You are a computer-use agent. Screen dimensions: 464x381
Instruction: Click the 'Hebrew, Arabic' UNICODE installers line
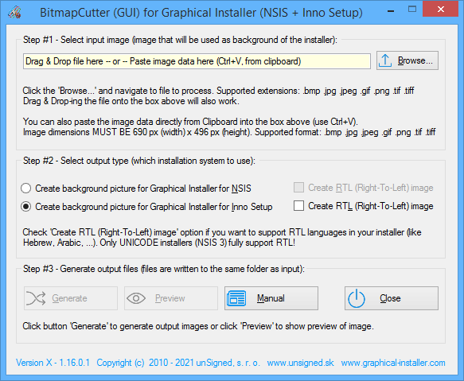(159, 243)
